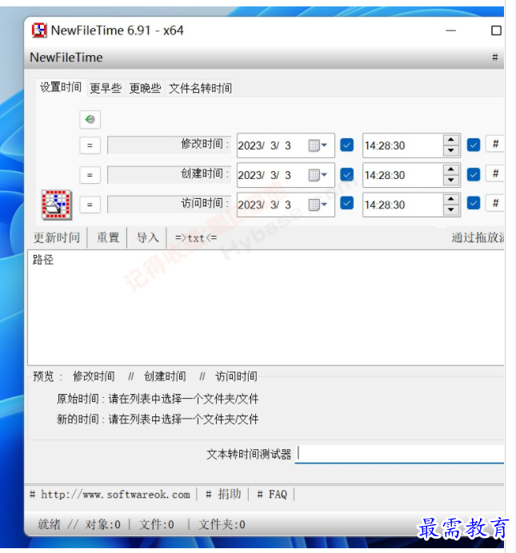Open the # http://www.softwareok.com link

(110, 495)
